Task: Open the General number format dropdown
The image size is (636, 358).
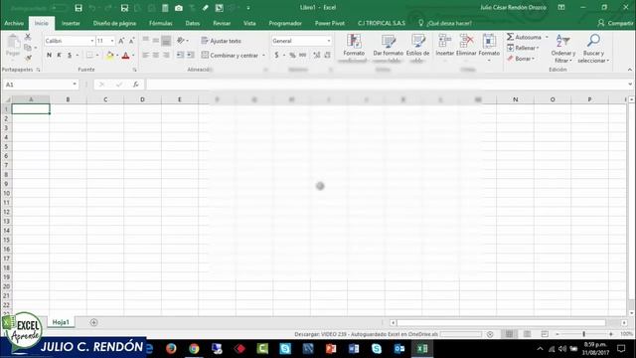Action: pyautogui.click(x=329, y=41)
